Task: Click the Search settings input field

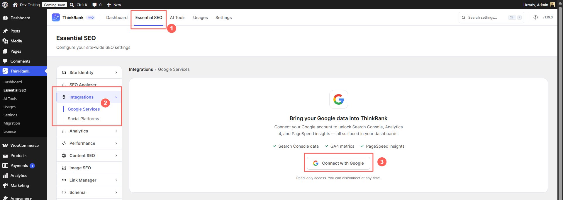Action: pos(492,18)
